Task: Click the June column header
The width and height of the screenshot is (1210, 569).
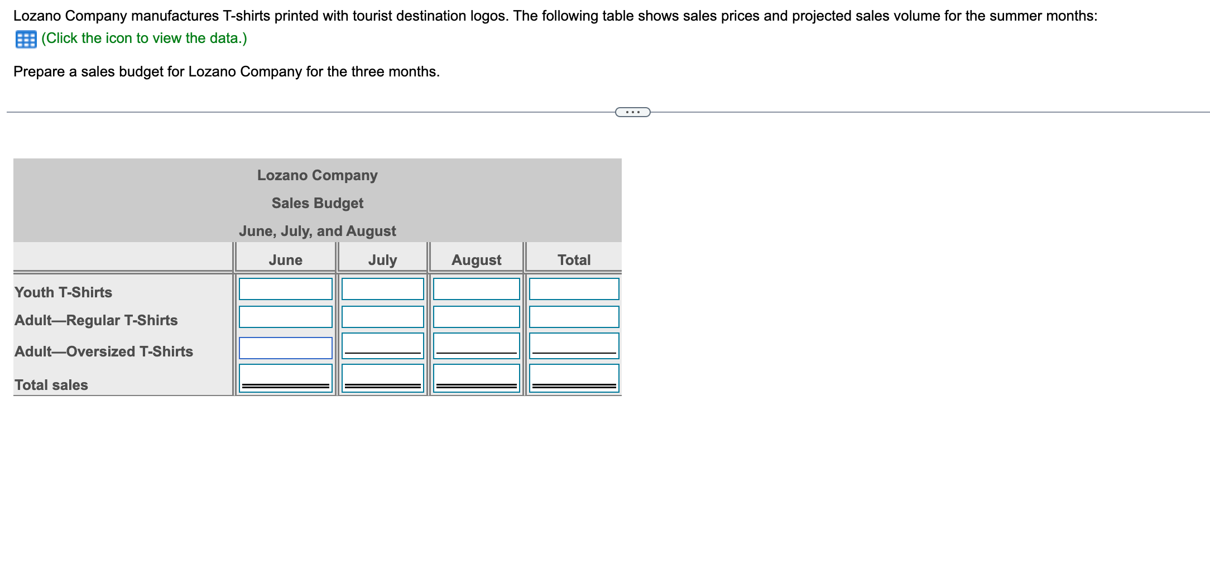Action: click(x=285, y=259)
